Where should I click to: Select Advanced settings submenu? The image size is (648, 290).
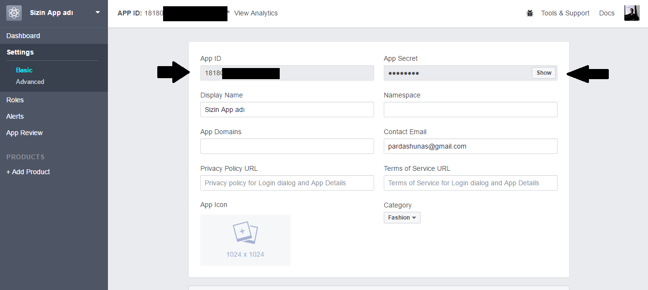30,82
